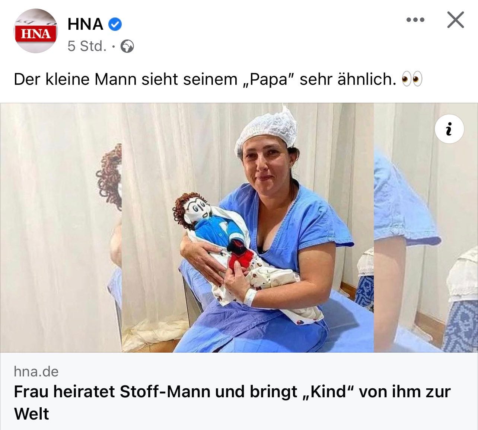
Task: Open the hna.de source domain
Action: [36, 371]
